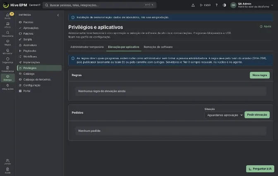Open the 11/13 progress play indicator
Screen dimensions: 278x176
point(205,5)
